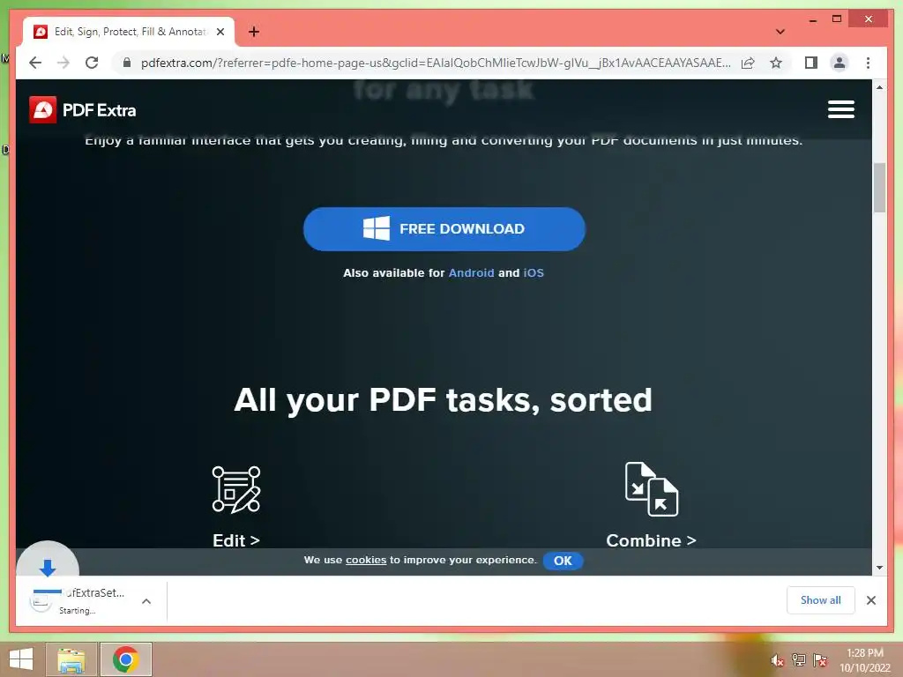Open a new browser tab

pos(254,32)
